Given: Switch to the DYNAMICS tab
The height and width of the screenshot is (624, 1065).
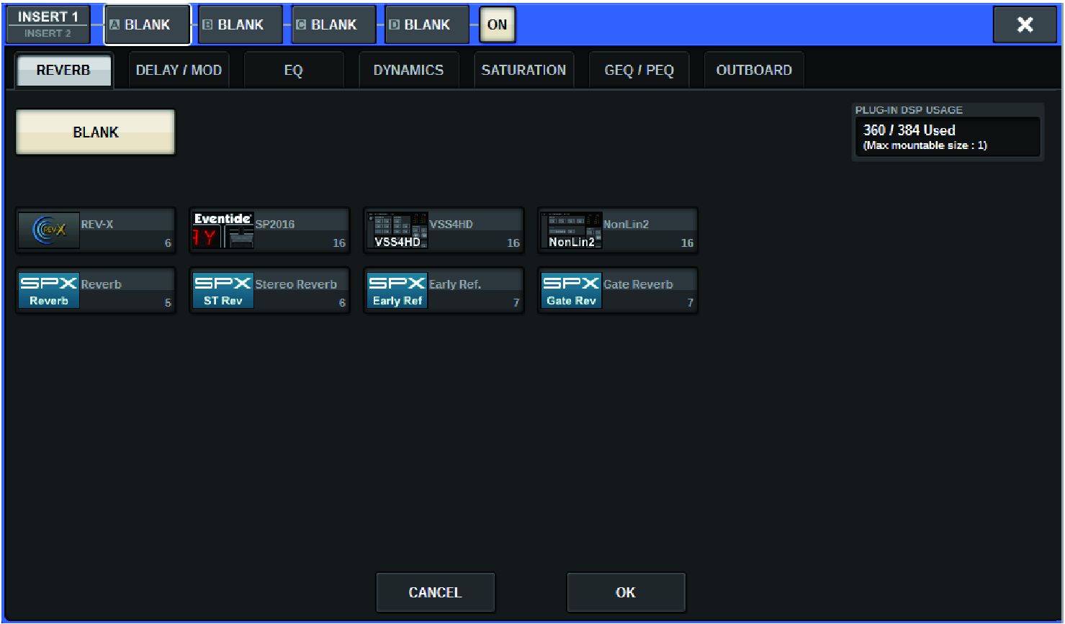Looking at the screenshot, I should click(408, 71).
